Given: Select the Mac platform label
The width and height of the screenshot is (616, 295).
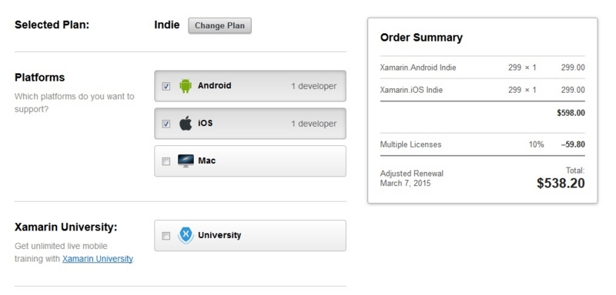Looking at the screenshot, I should pyautogui.click(x=206, y=161).
